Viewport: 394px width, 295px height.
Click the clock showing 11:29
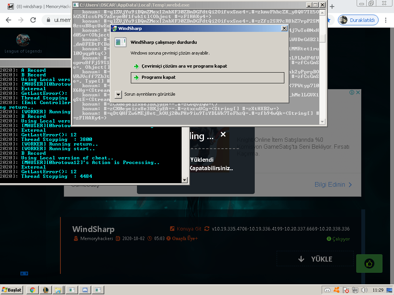tap(378, 290)
